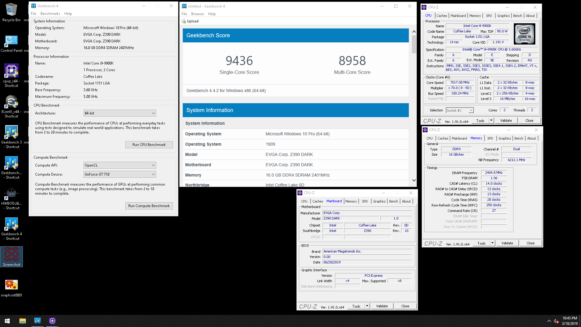Screen dimensions: 581x327
Task: Open About tab in CPU-Z Memory window
Action: [531, 138]
